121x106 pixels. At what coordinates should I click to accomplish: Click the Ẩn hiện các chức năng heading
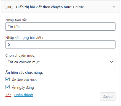[24, 72]
